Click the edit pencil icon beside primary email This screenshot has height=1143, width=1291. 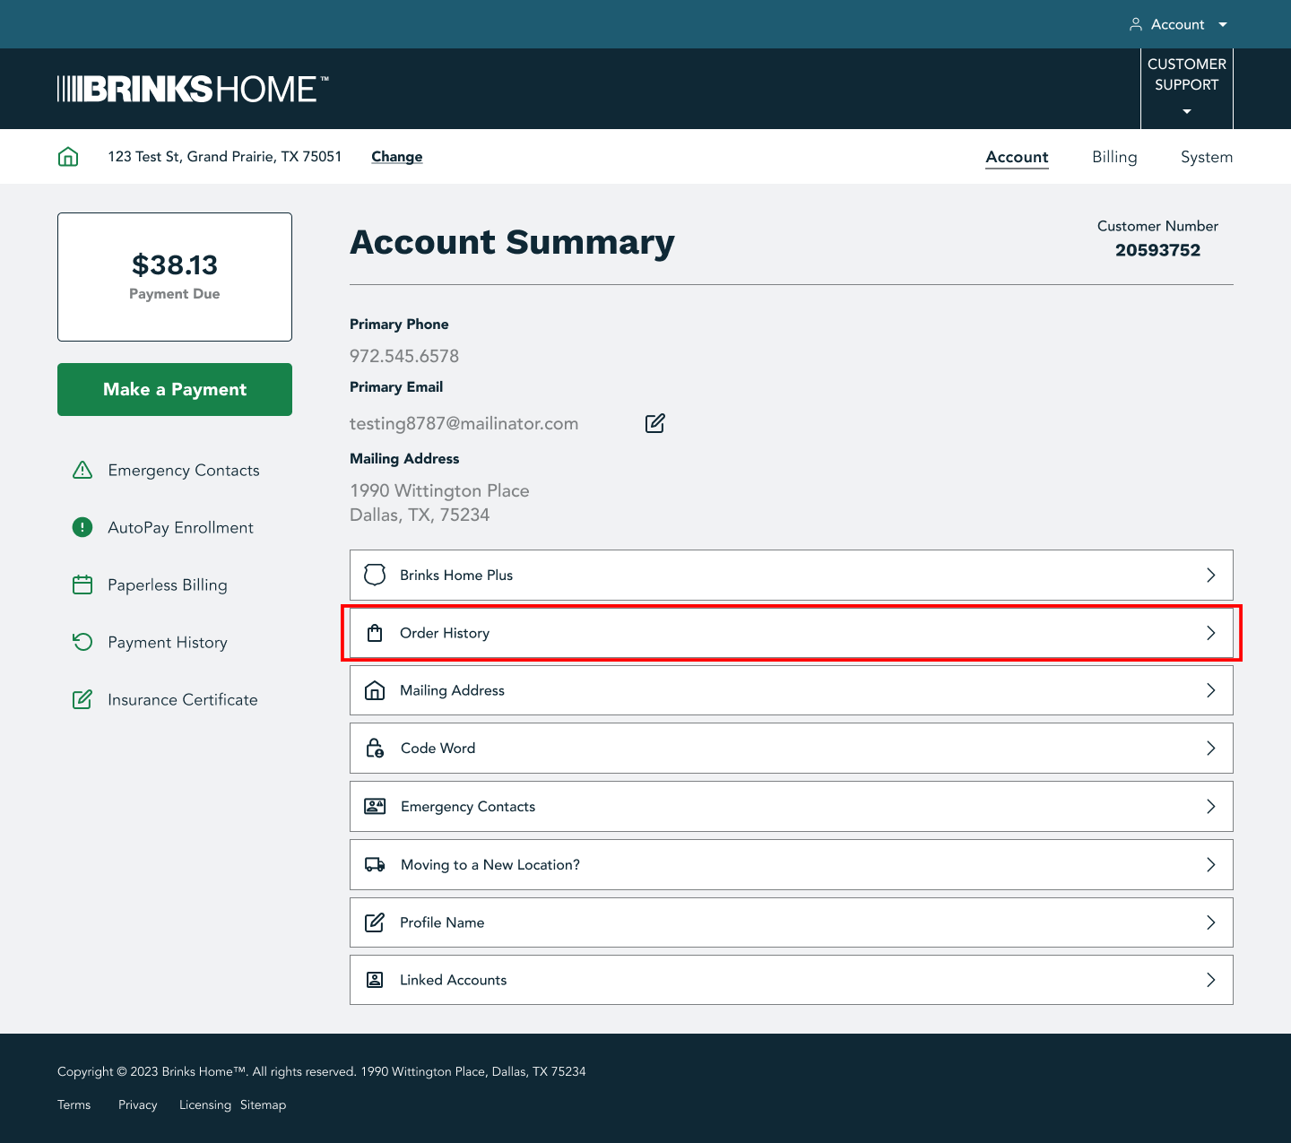(655, 423)
